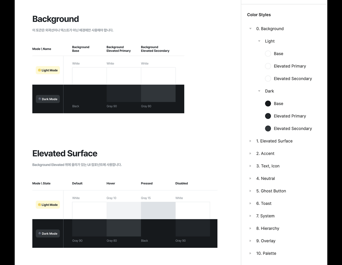The width and height of the screenshot is (342, 265).
Task: Collapse the 0. Background group arrow
Action: tap(250, 29)
